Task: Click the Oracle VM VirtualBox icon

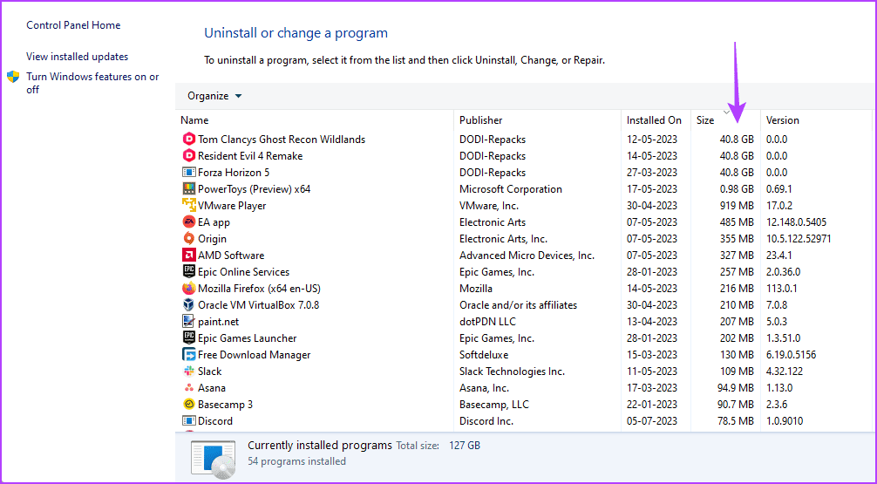Action: [x=189, y=305]
